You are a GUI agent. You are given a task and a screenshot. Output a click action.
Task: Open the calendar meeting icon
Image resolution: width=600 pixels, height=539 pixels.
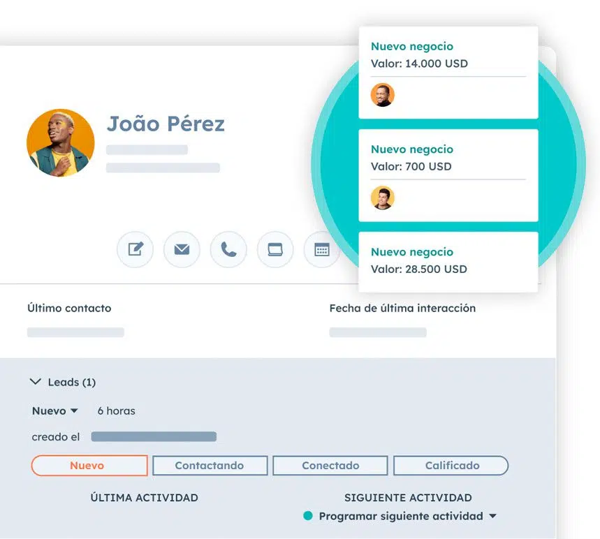point(322,249)
